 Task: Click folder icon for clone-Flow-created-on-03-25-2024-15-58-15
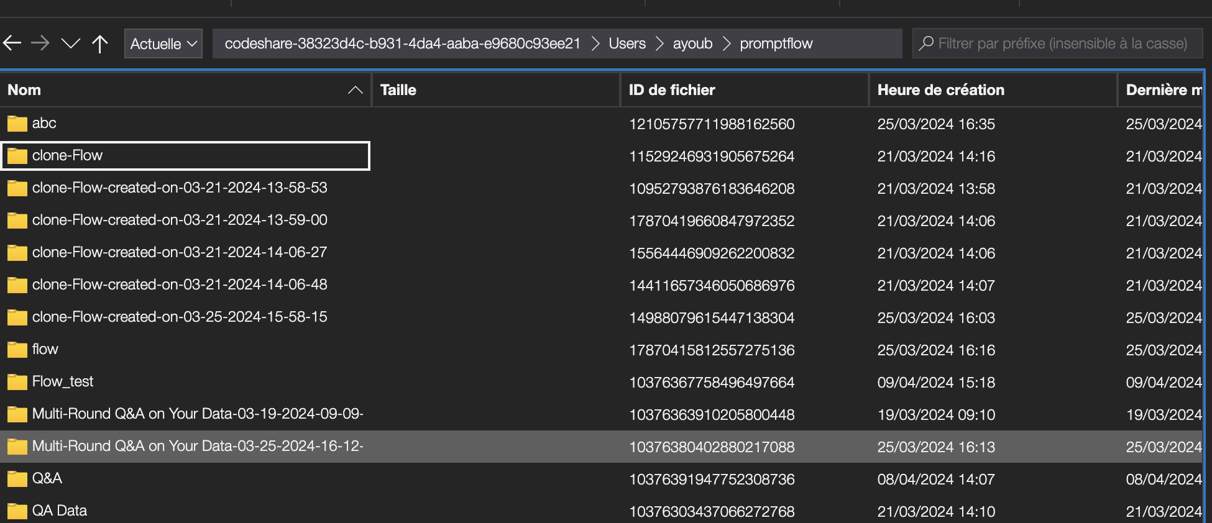point(17,317)
